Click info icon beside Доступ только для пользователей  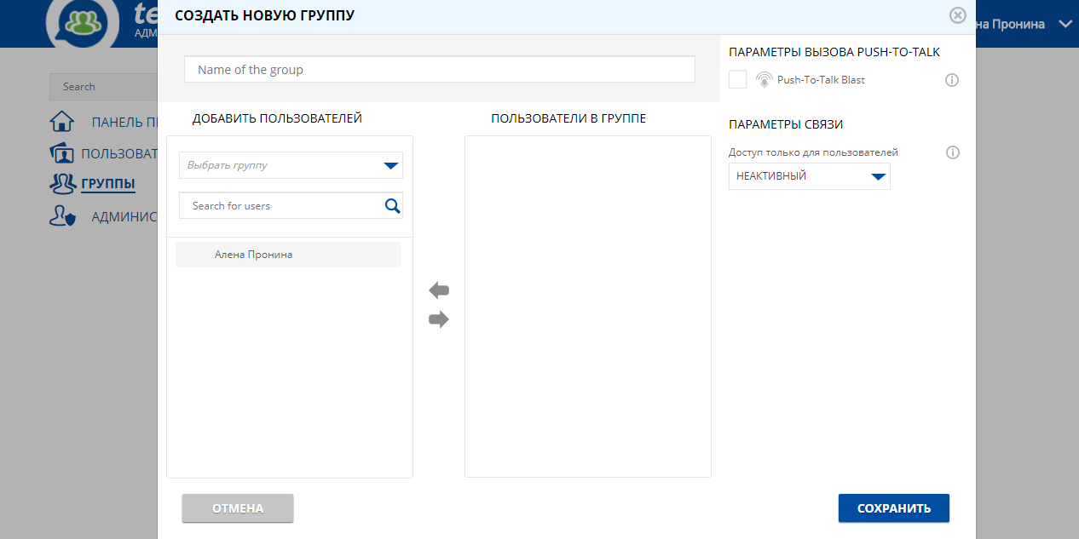click(952, 153)
